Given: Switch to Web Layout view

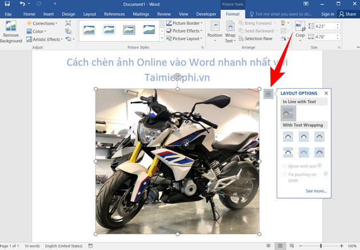Looking at the screenshot, I should click(x=291, y=245).
